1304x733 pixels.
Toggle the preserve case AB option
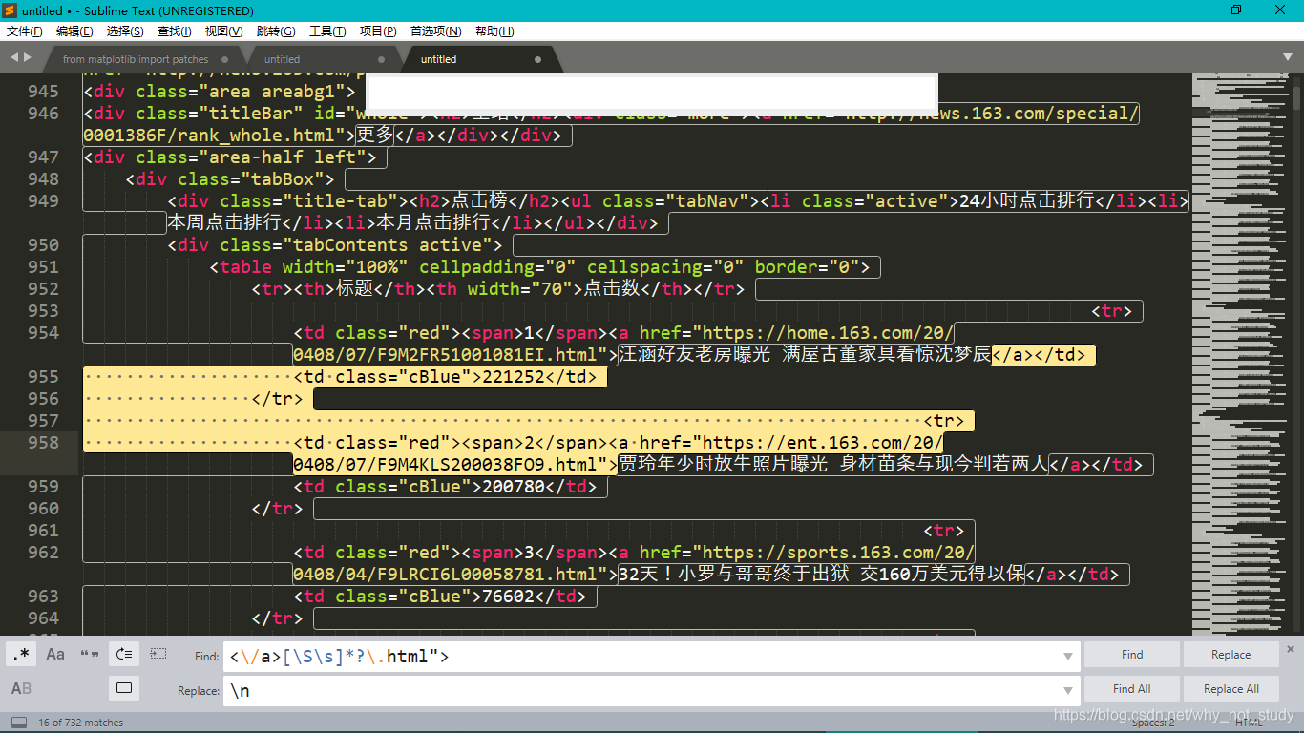22,688
